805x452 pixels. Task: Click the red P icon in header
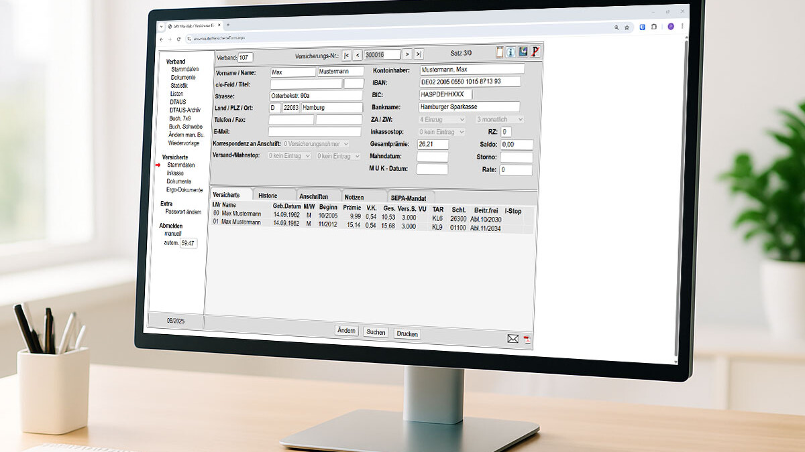click(535, 52)
